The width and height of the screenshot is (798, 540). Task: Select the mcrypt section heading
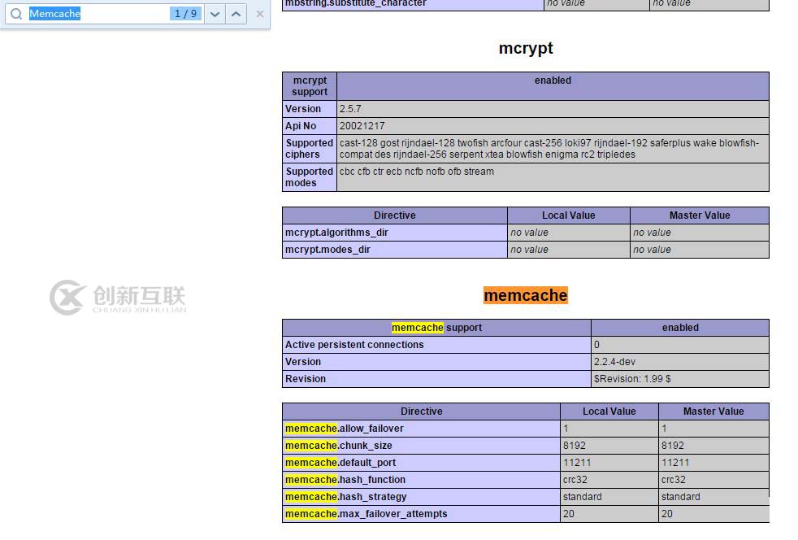pos(526,48)
